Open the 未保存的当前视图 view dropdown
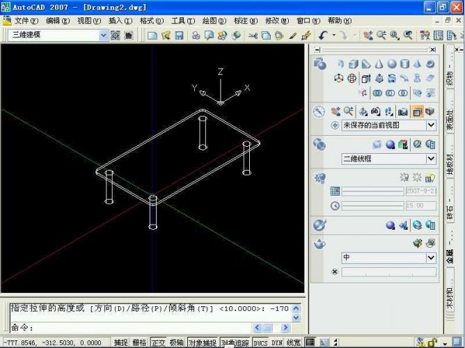Image resolution: width=465 pixels, height=348 pixels. point(430,125)
